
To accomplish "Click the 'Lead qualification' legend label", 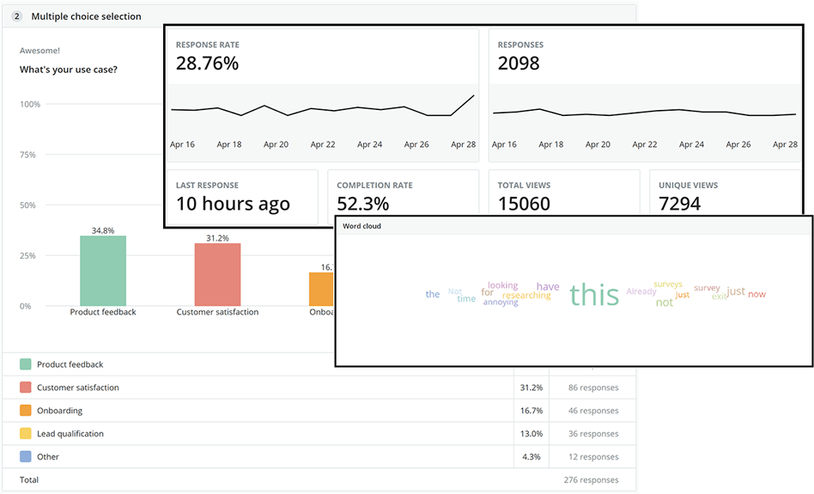I will (70, 433).
